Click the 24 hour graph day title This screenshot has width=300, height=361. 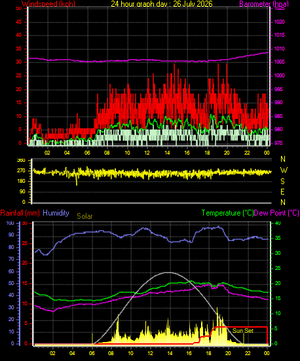(162, 4)
